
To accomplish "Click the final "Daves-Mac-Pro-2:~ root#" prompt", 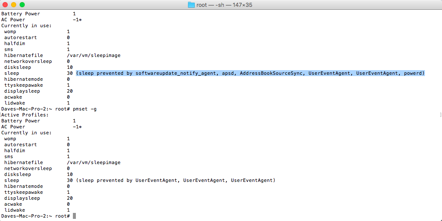I will 35,216.
